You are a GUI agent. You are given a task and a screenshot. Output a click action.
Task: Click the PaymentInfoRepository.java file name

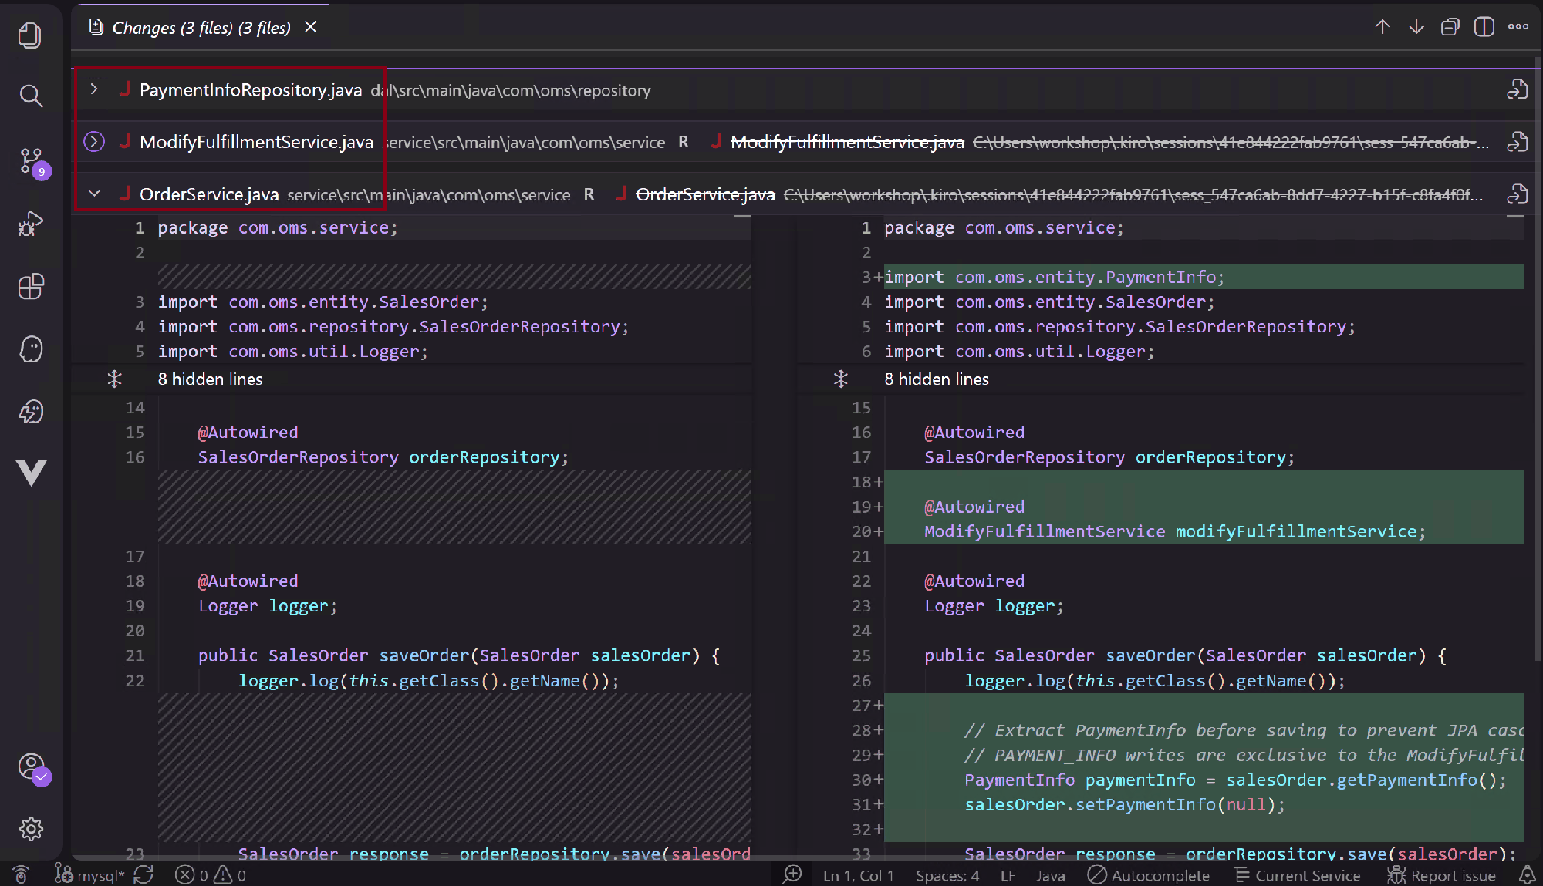tap(251, 90)
